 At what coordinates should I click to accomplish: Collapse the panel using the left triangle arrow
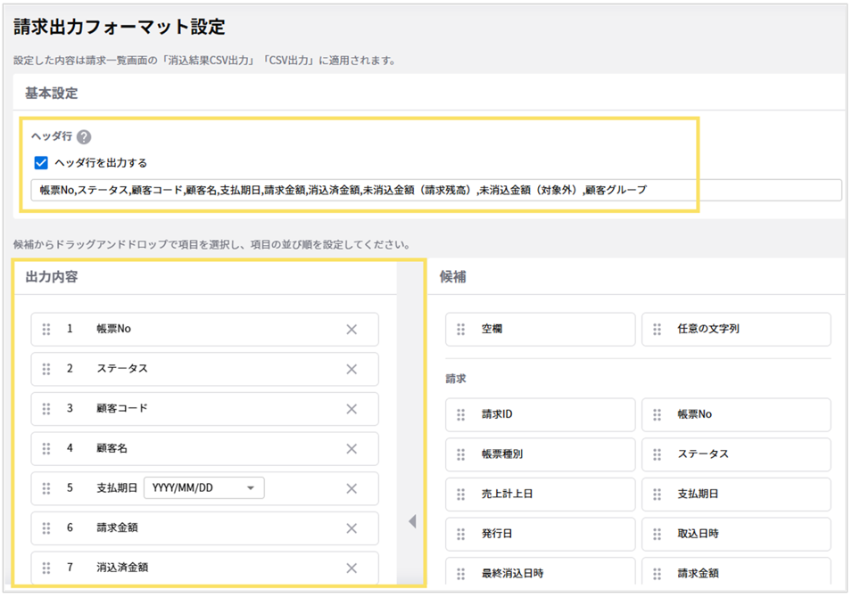(x=412, y=522)
